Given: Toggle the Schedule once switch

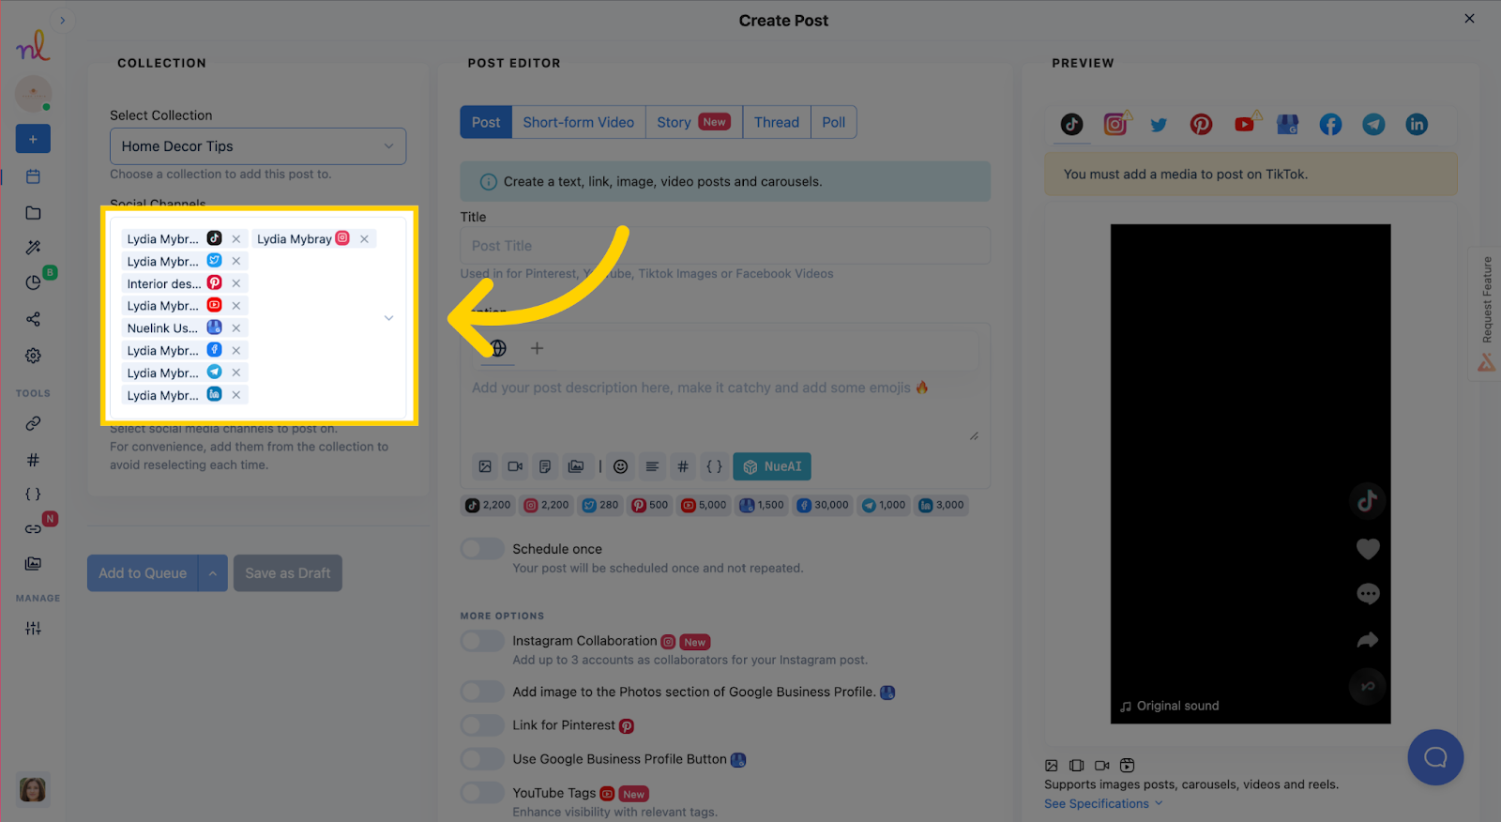Looking at the screenshot, I should (x=482, y=549).
